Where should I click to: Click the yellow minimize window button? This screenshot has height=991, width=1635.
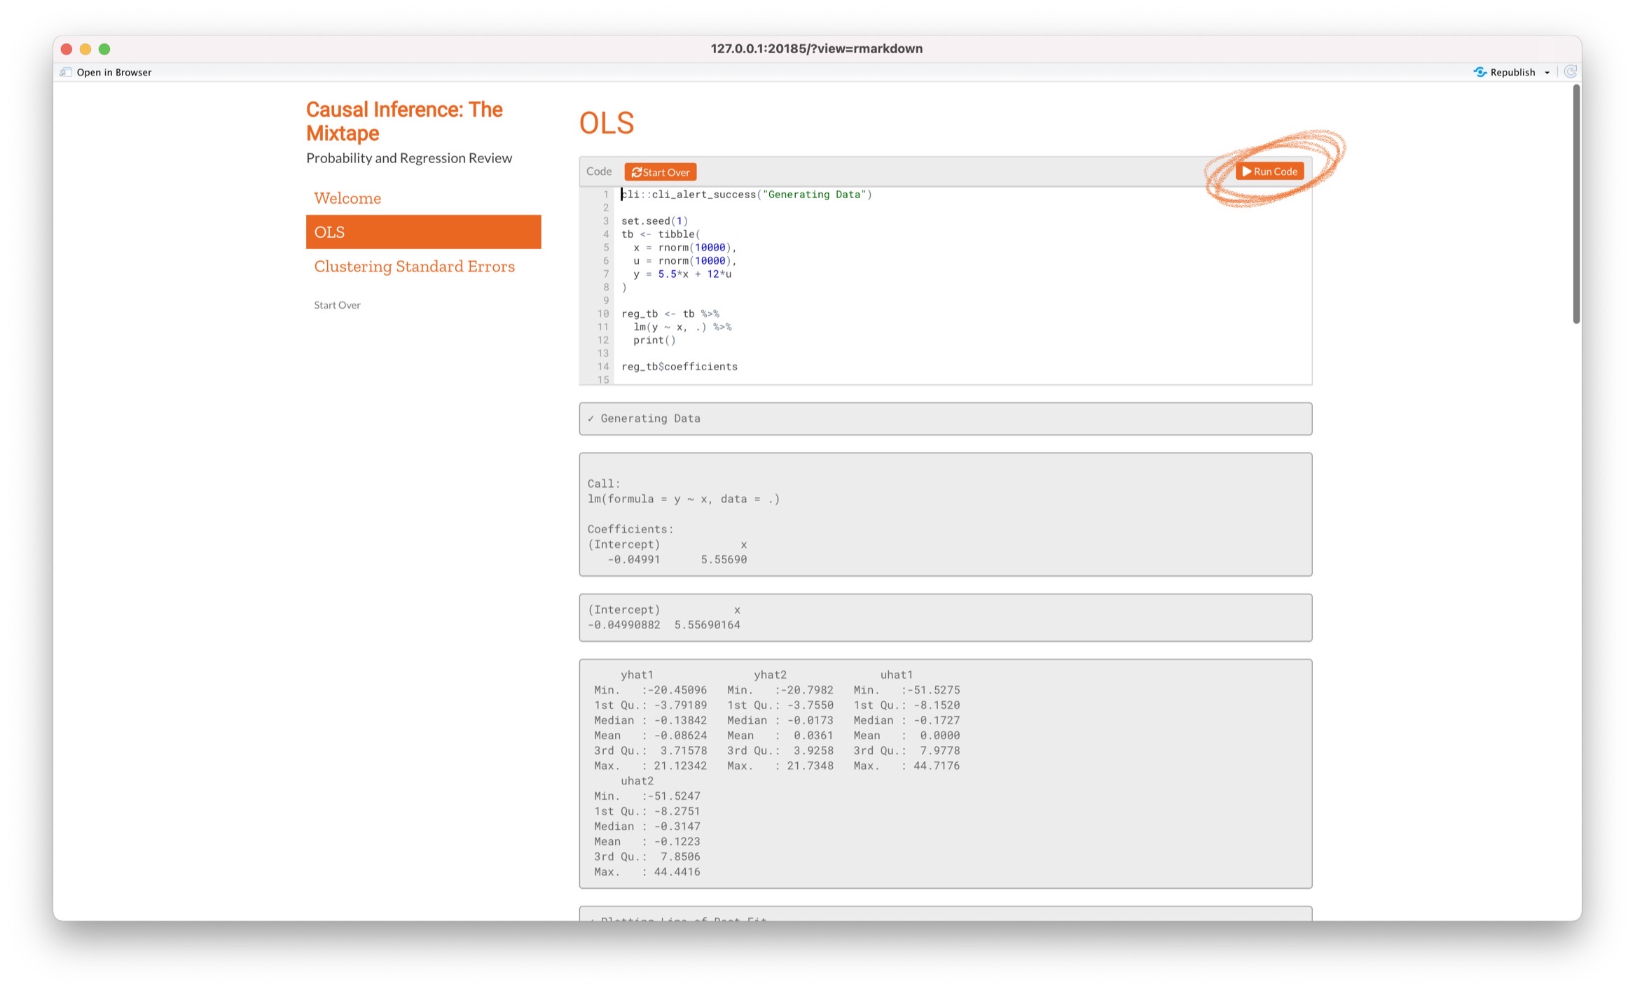coord(85,49)
